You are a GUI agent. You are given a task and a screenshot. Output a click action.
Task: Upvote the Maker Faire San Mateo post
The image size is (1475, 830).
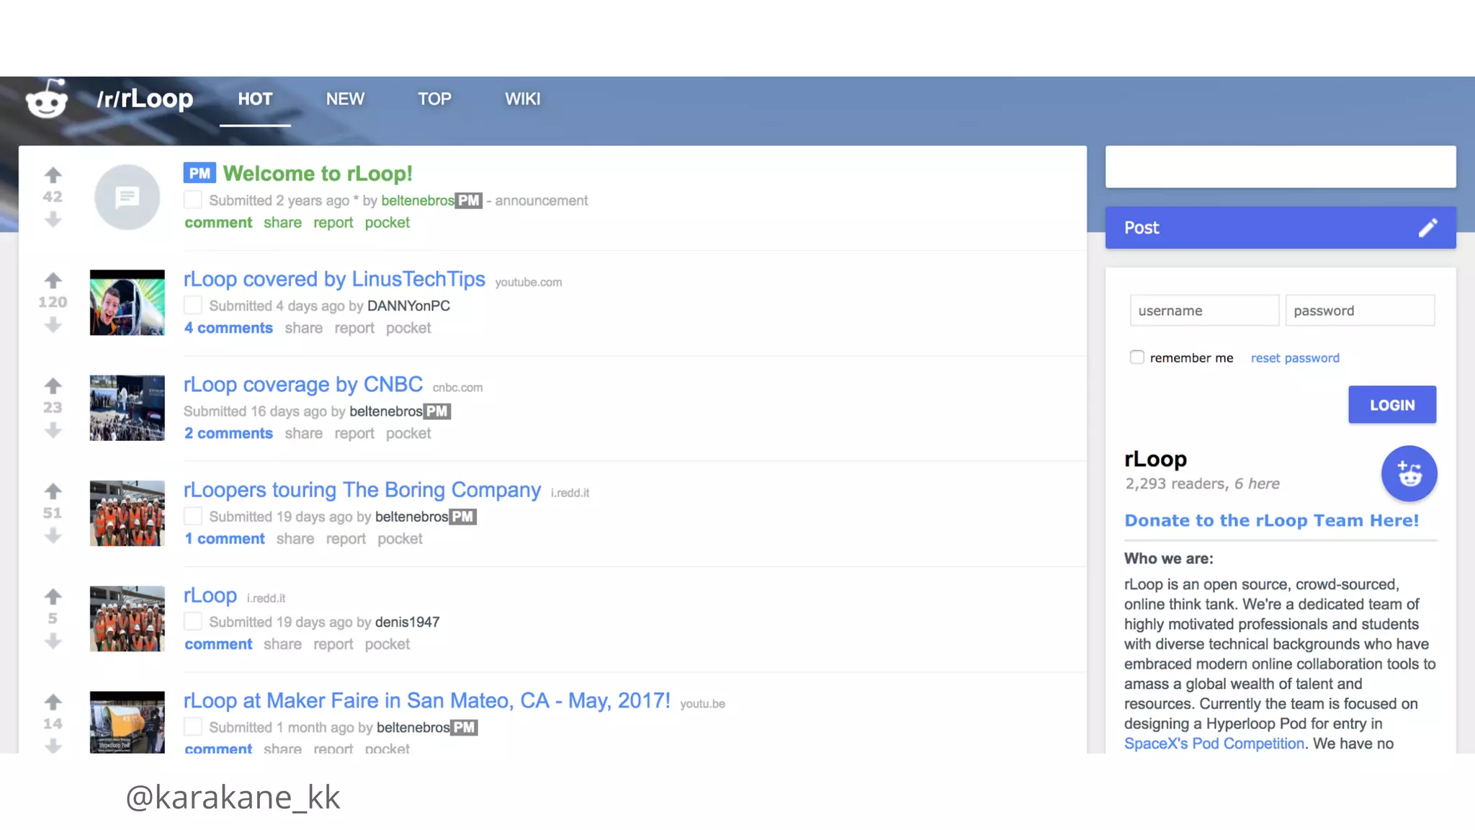pos(53,702)
